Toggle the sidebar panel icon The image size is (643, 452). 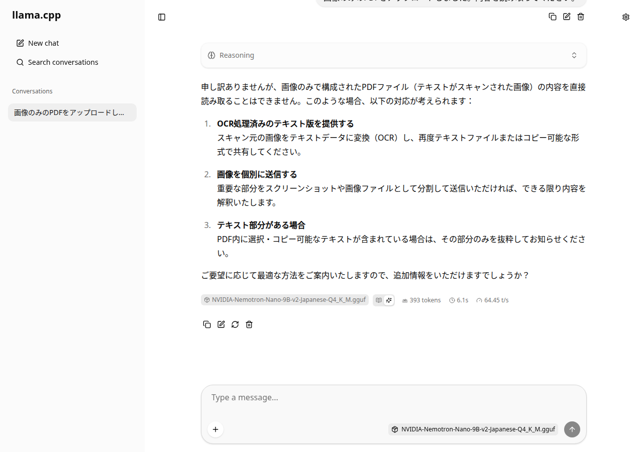click(x=162, y=17)
